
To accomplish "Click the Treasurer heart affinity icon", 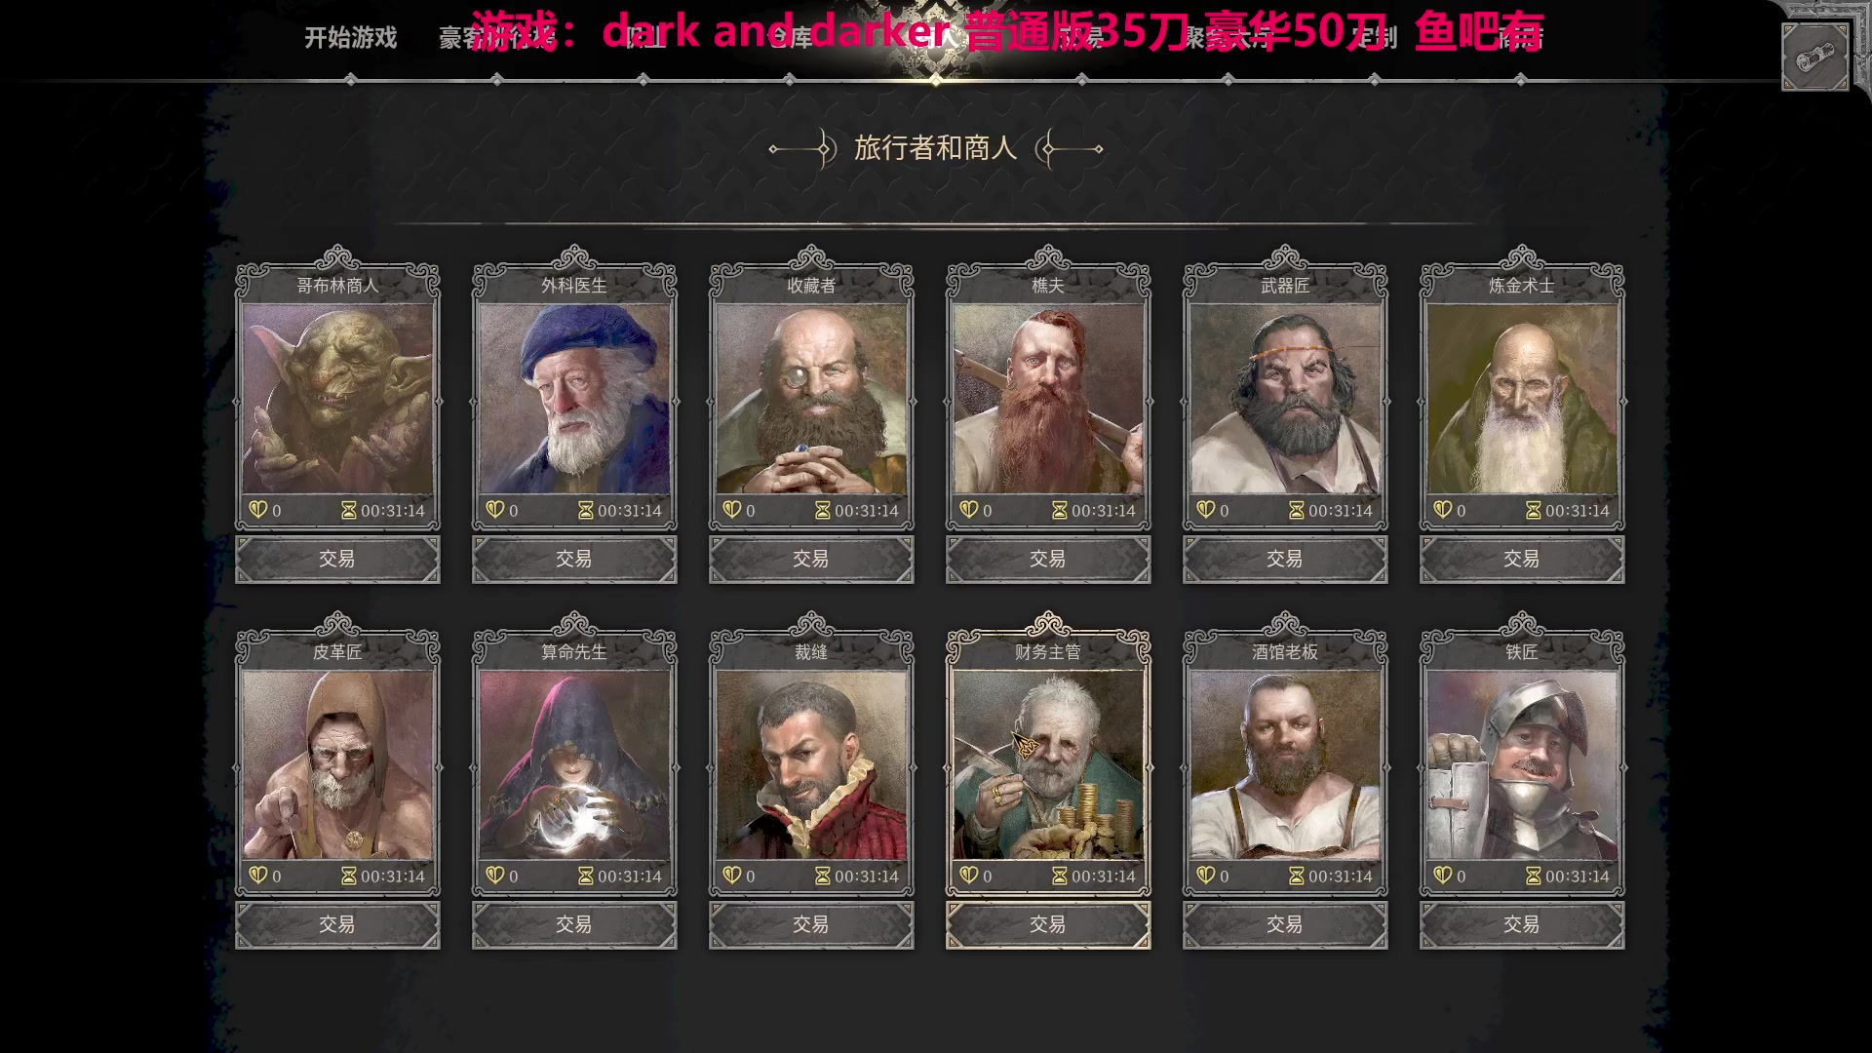I will tap(969, 876).
